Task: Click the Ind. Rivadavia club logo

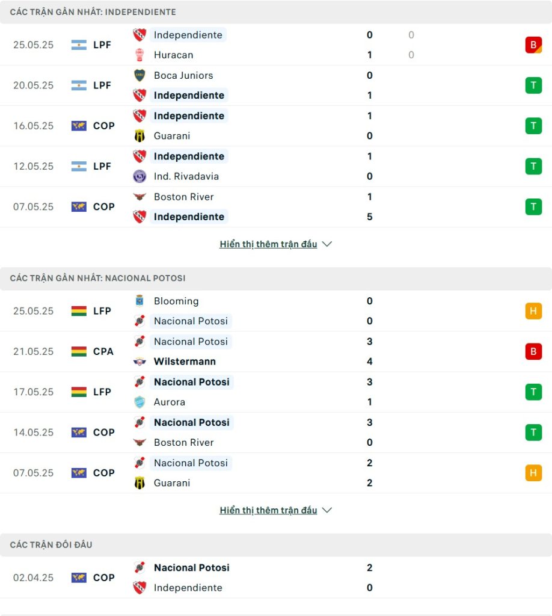Action: coord(140,176)
